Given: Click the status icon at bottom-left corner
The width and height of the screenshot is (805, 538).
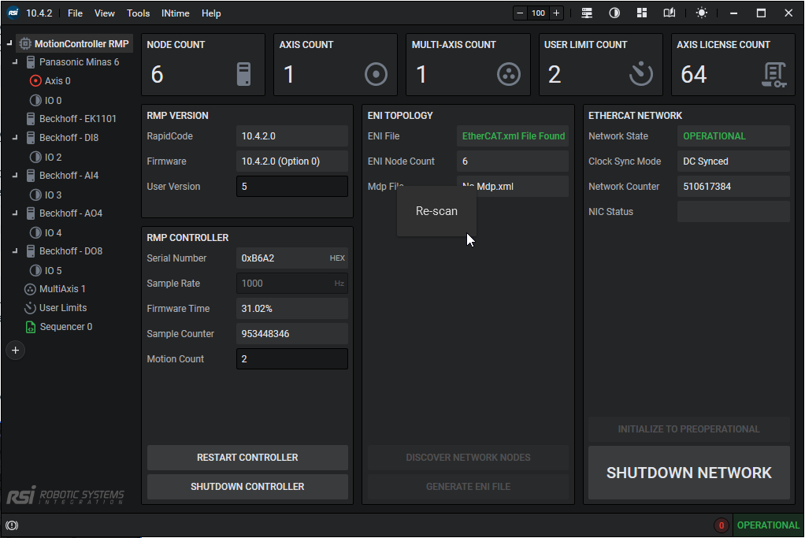Looking at the screenshot, I should coord(12,525).
